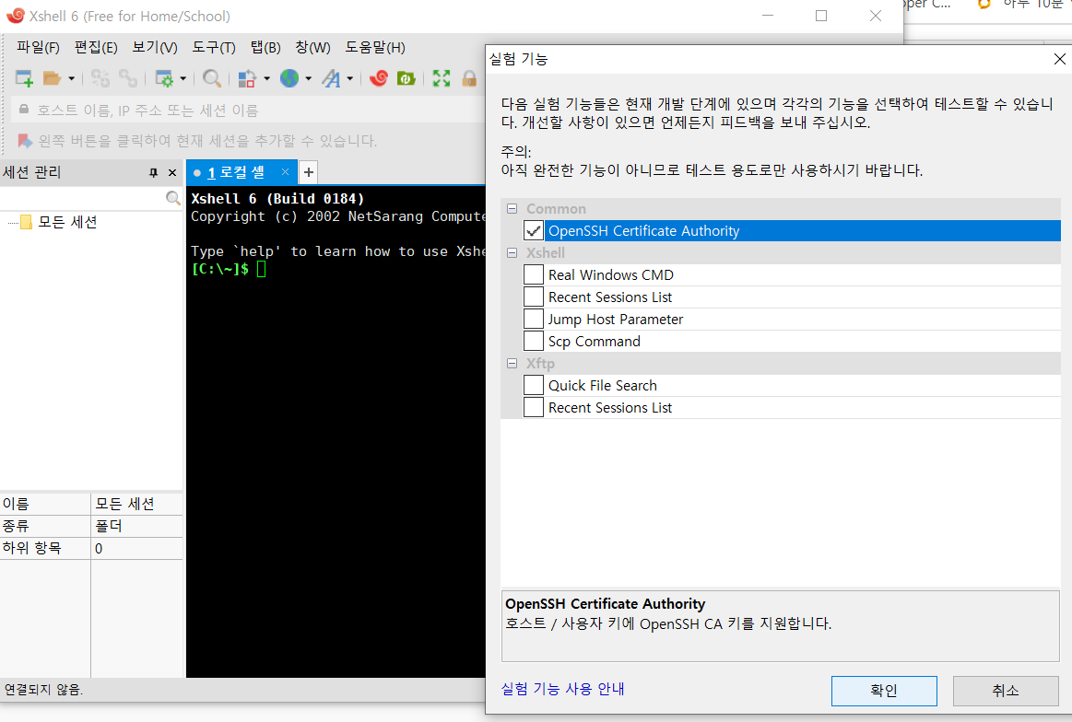Open the dropdown arrow beside the properties icon
This screenshot has height=722, width=1072.
(x=183, y=78)
